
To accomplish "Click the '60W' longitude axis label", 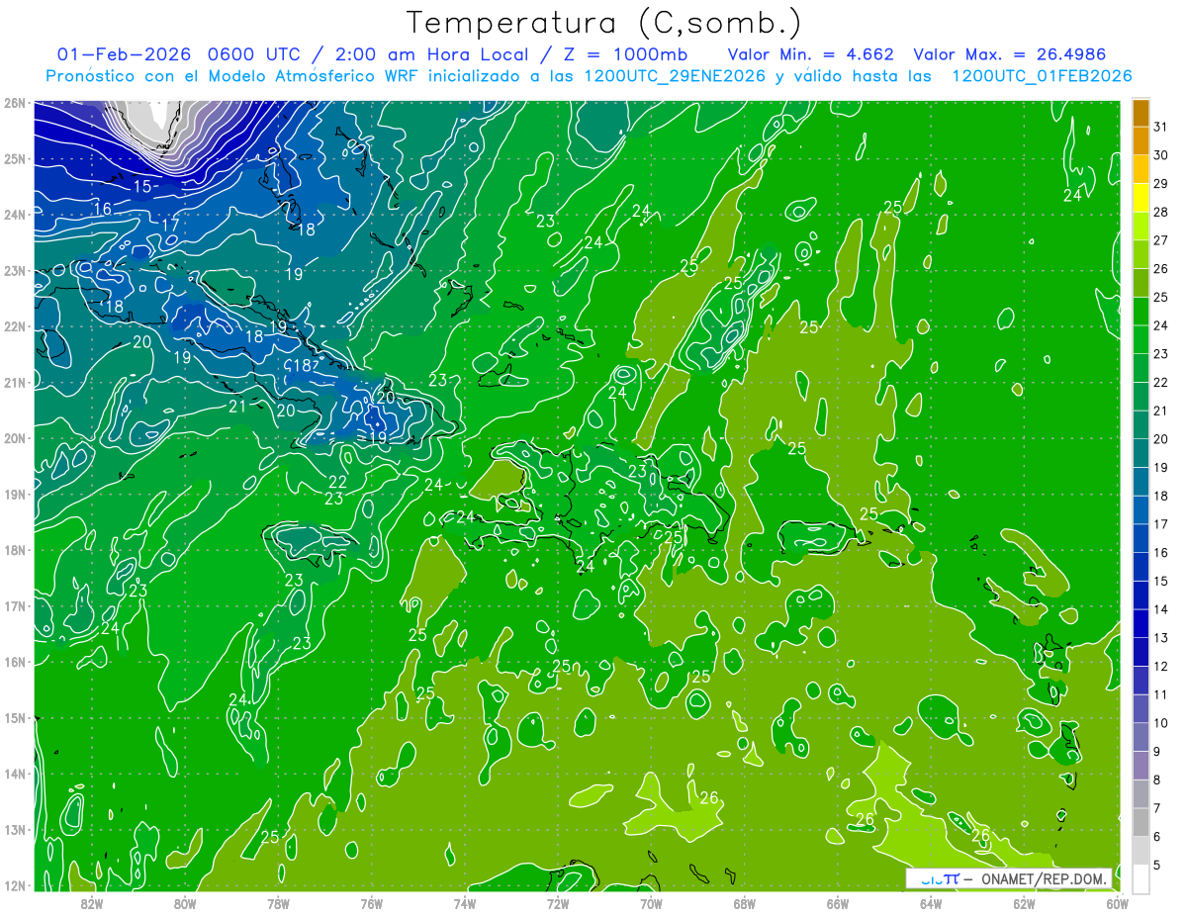I will click(1117, 902).
